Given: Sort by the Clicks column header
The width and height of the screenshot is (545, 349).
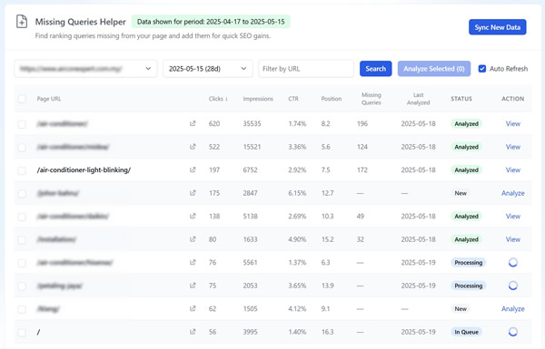Looking at the screenshot, I should point(218,99).
